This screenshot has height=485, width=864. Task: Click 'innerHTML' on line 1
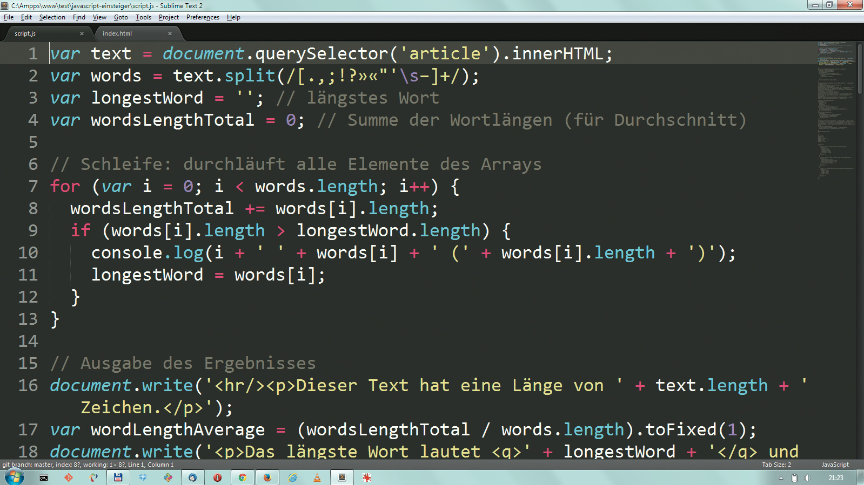558,54
